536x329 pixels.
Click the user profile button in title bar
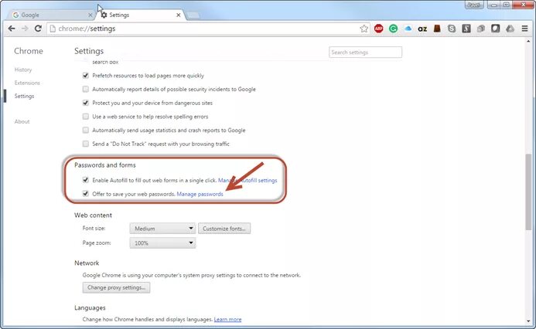click(x=474, y=5)
